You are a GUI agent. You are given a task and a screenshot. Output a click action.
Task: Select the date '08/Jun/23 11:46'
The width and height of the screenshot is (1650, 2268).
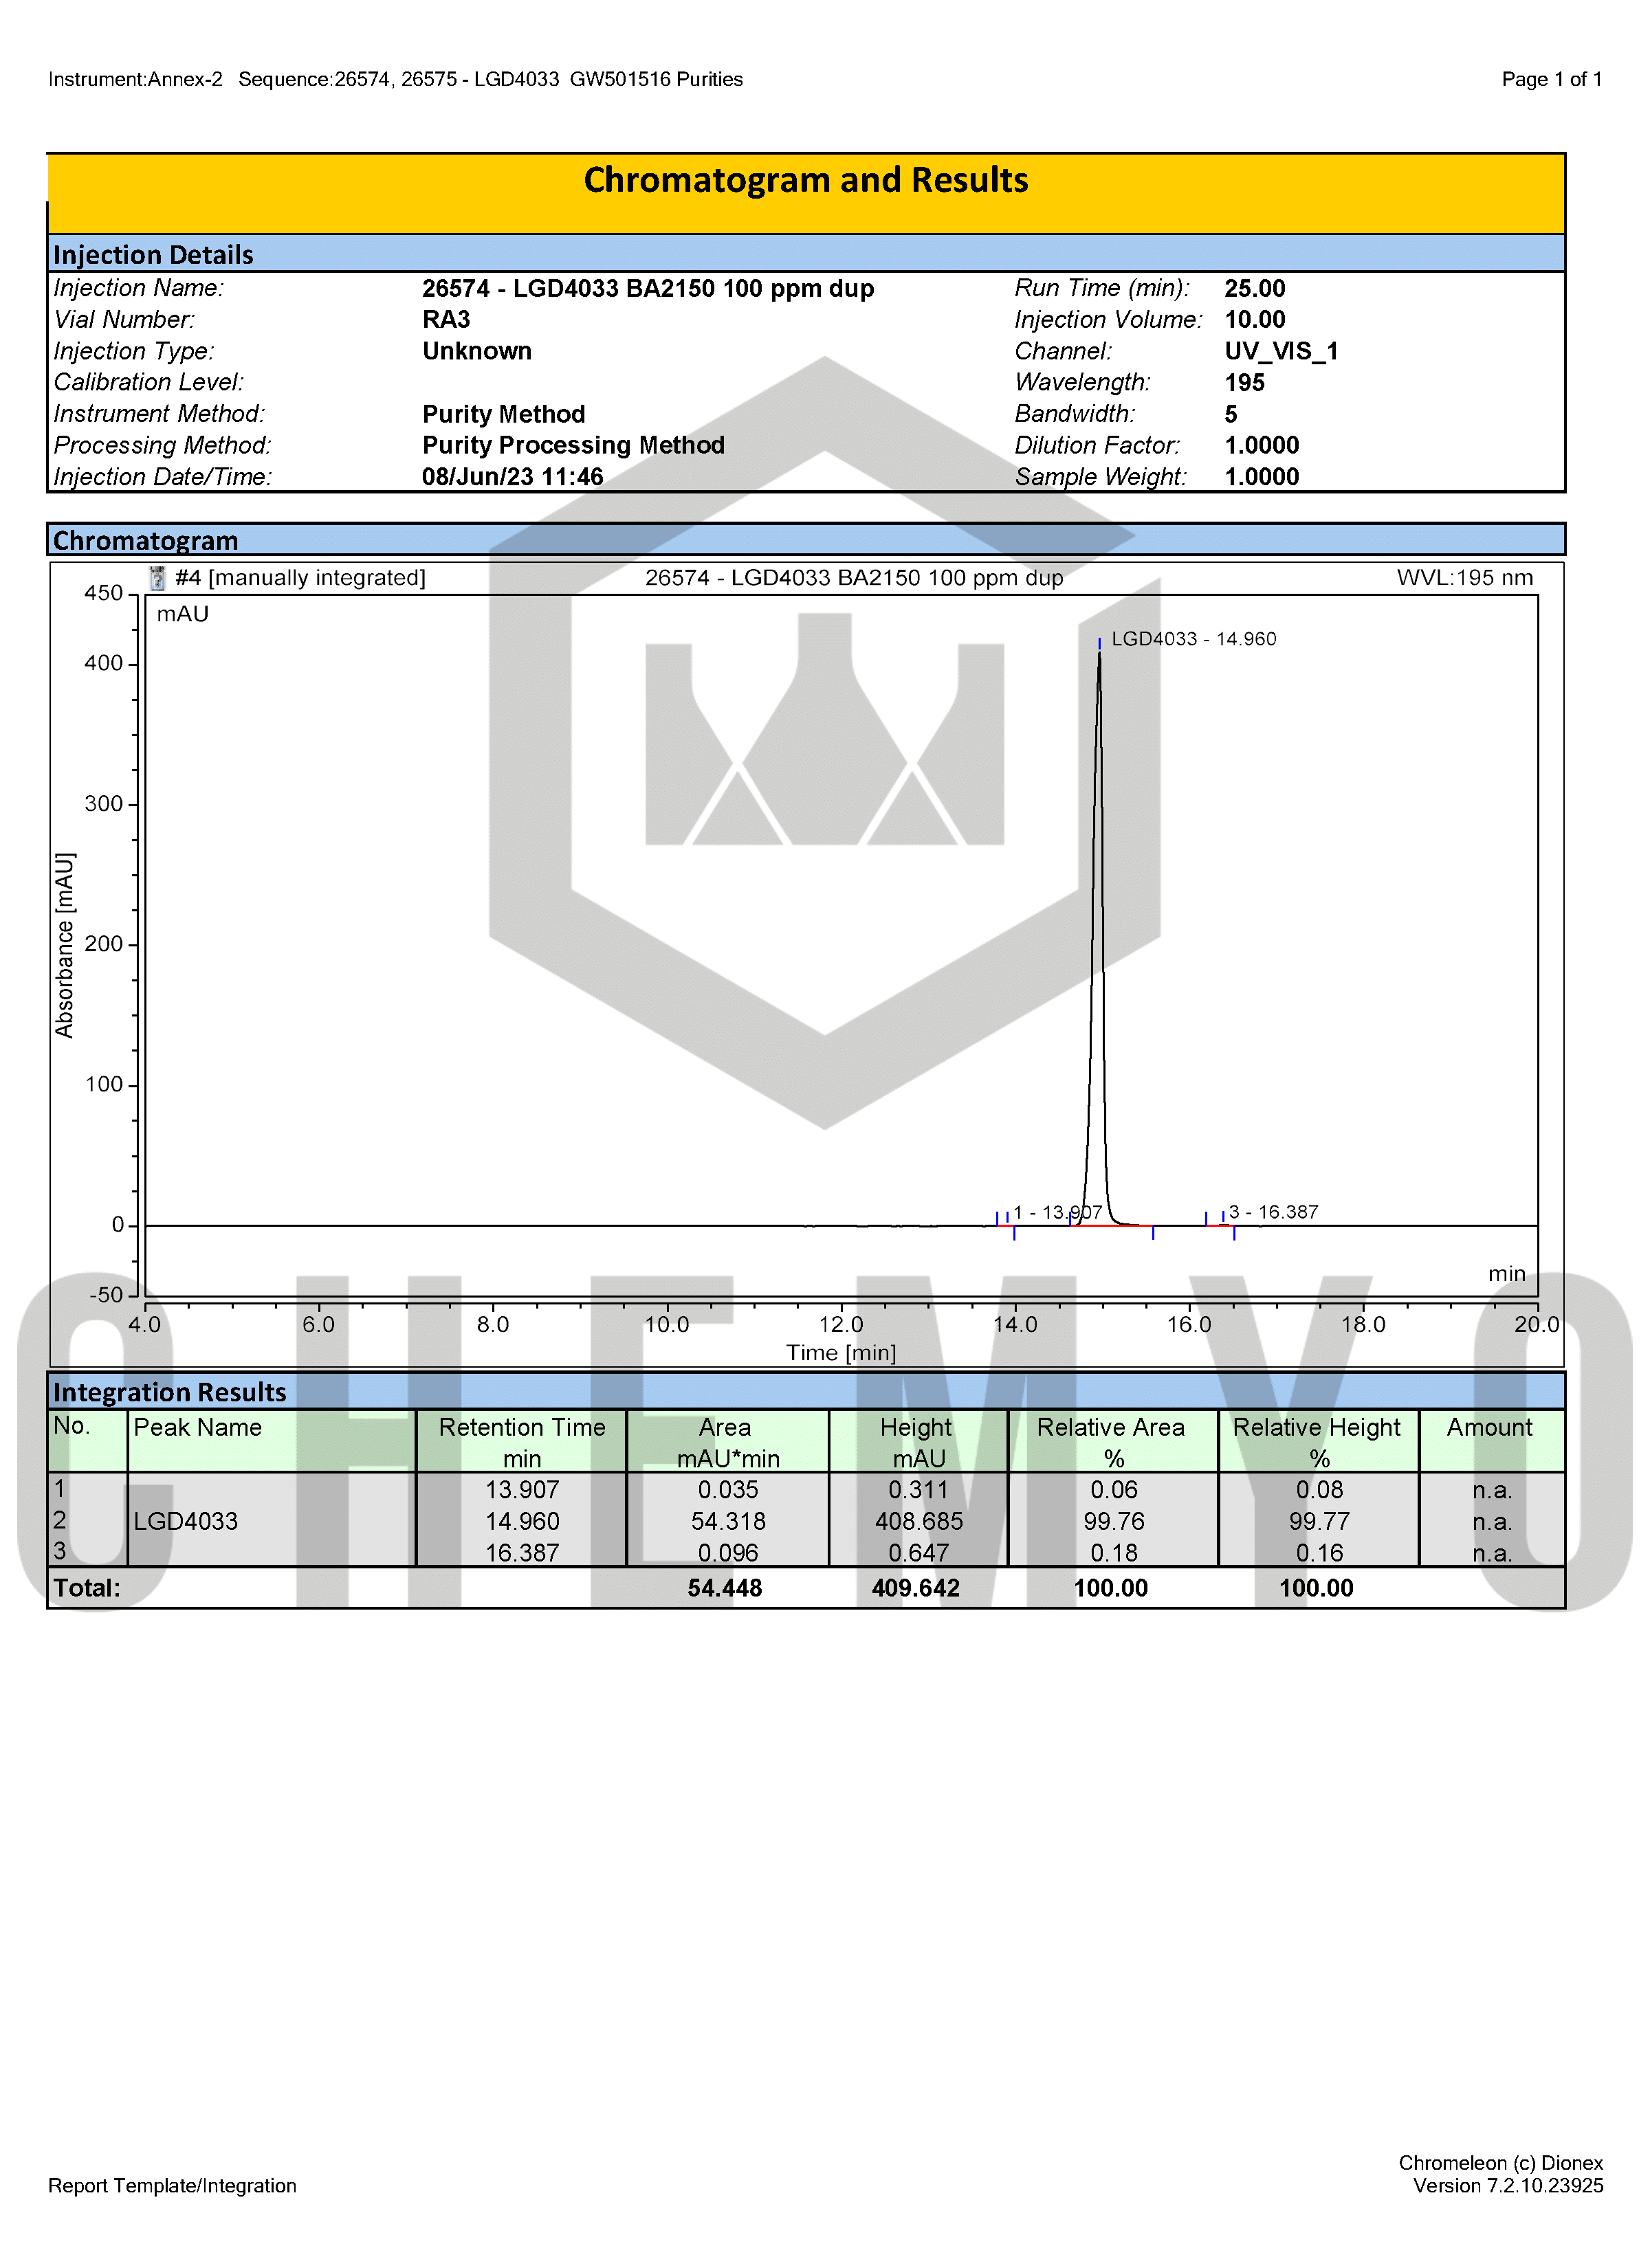tap(512, 477)
